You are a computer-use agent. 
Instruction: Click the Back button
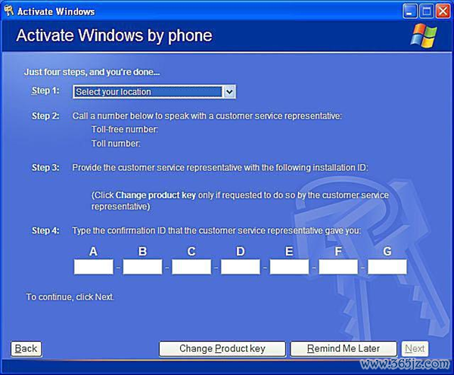(26, 349)
